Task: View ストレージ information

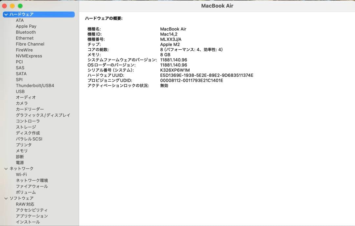Action: (x=26, y=127)
